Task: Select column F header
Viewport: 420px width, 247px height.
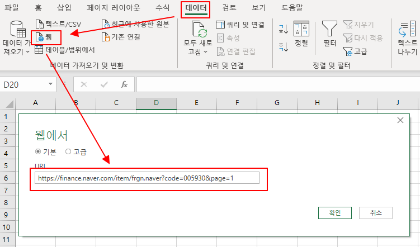Action: coord(237,103)
